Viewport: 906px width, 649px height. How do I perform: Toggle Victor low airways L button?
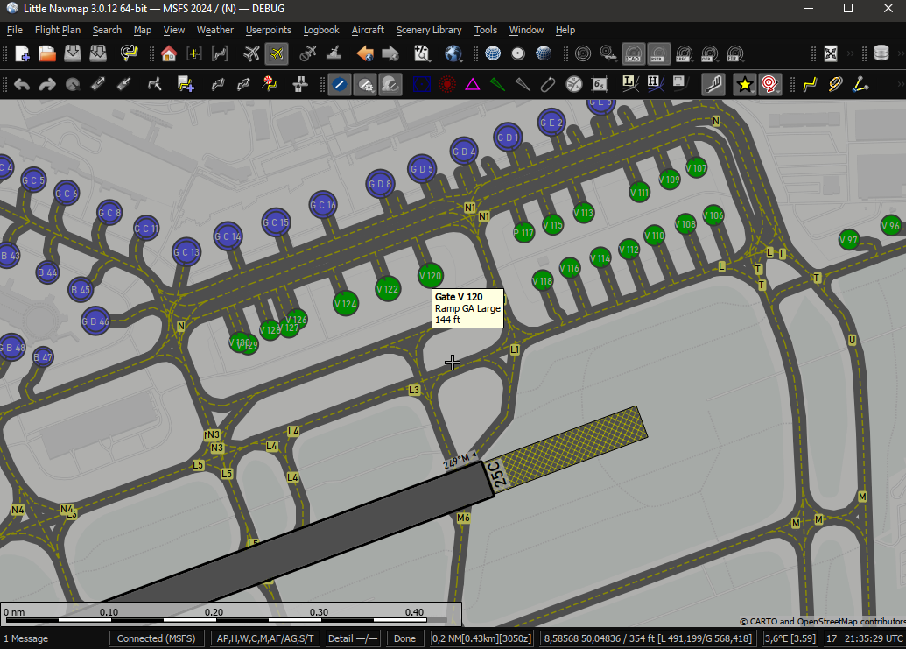tap(629, 84)
